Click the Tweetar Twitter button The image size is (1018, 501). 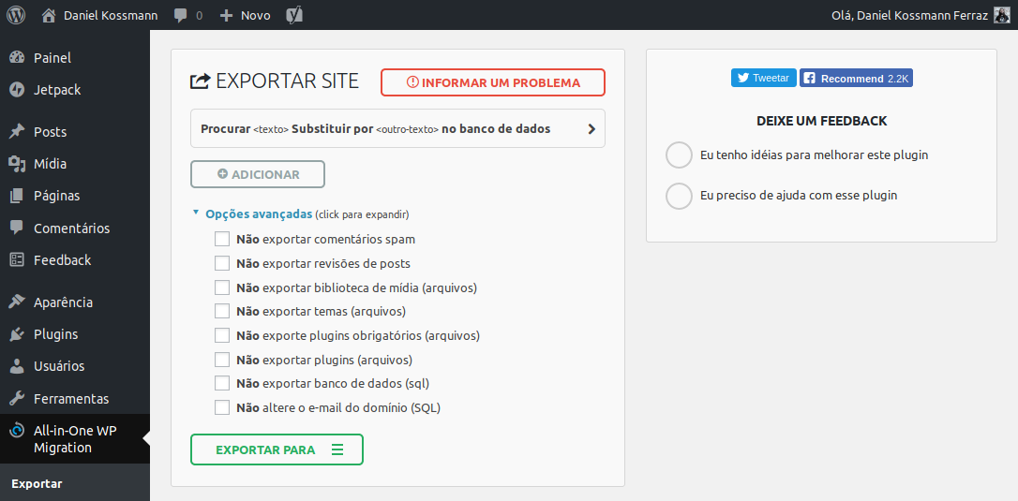point(763,79)
